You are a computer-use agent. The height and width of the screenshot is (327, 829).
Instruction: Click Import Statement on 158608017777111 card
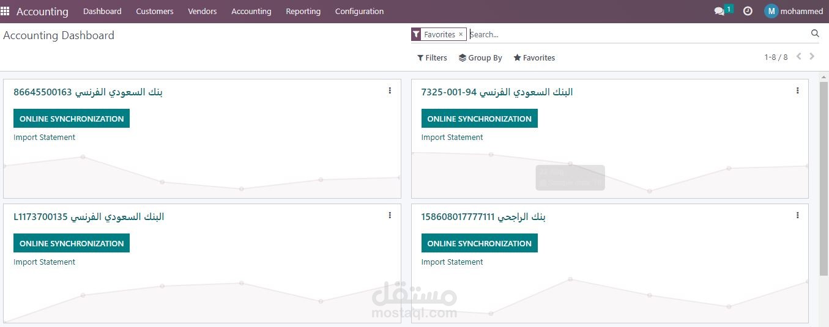(452, 262)
